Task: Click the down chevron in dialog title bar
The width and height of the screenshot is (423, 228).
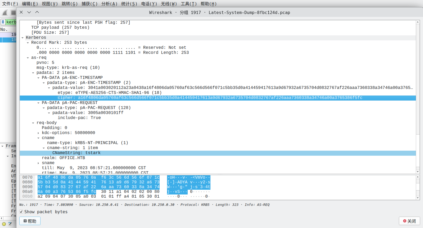Action: 29,12
